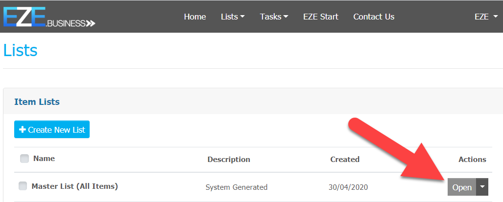This screenshot has width=503, height=202.
Task: Click the Name column header
Action: [x=44, y=159]
